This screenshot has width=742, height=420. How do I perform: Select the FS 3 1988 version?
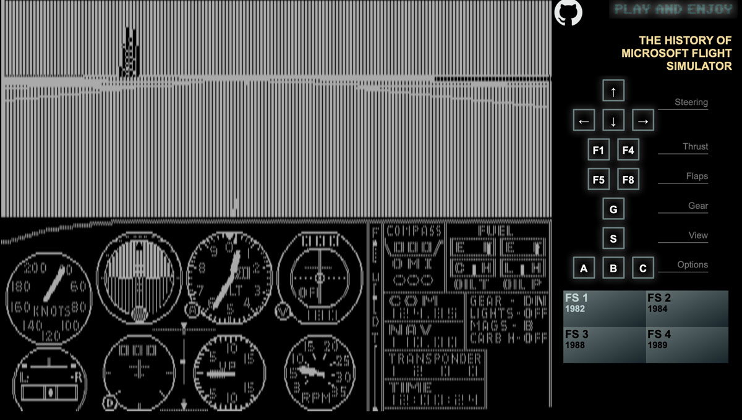(x=604, y=345)
